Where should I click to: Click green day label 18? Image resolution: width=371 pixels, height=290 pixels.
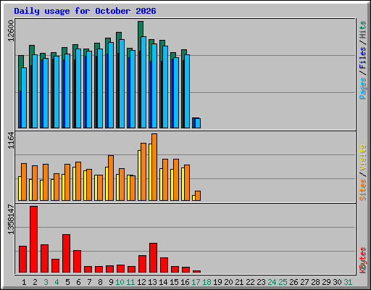[x=207, y=282]
